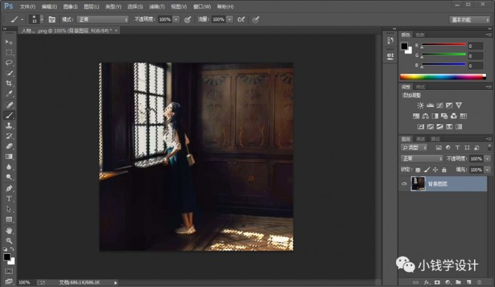The height and width of the screenshot is (287, 495).
Task: Switch to the 通道 channels tab
Action: [x=421, y=139]
